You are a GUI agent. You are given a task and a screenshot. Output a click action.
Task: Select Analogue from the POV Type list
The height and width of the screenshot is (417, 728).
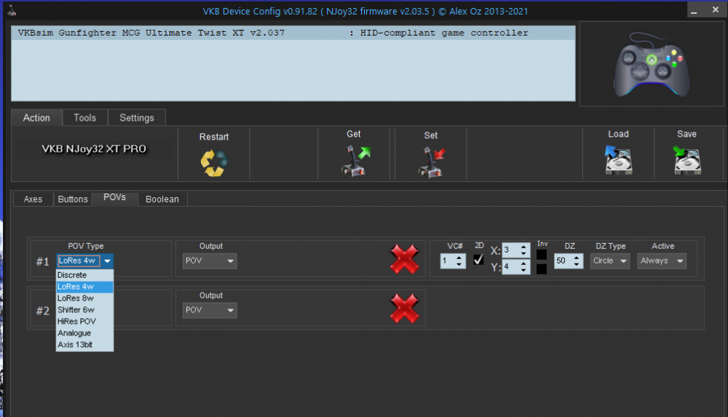pos(84,333)
